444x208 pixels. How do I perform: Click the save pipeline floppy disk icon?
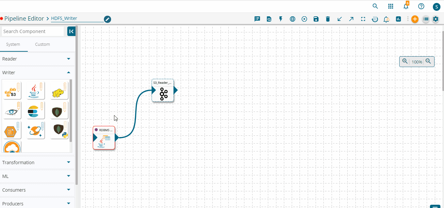pos(316,19)
